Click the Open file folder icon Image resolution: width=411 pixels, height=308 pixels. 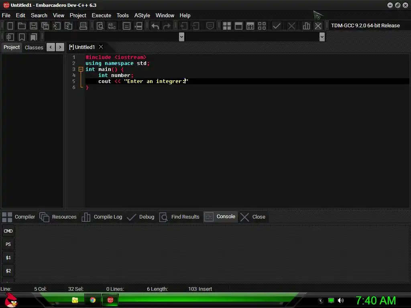click(x=22, y=26)
